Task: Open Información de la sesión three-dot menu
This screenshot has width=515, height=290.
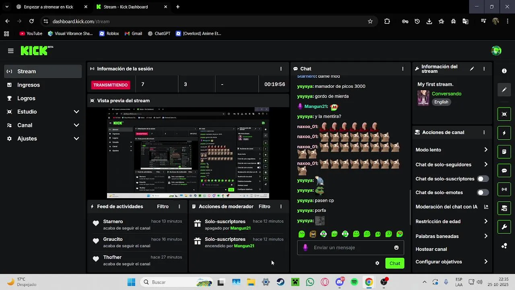Action: point(281,69)
